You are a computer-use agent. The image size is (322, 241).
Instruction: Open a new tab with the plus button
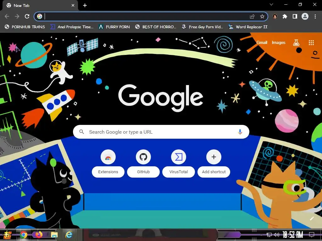(x=85, y=6)
